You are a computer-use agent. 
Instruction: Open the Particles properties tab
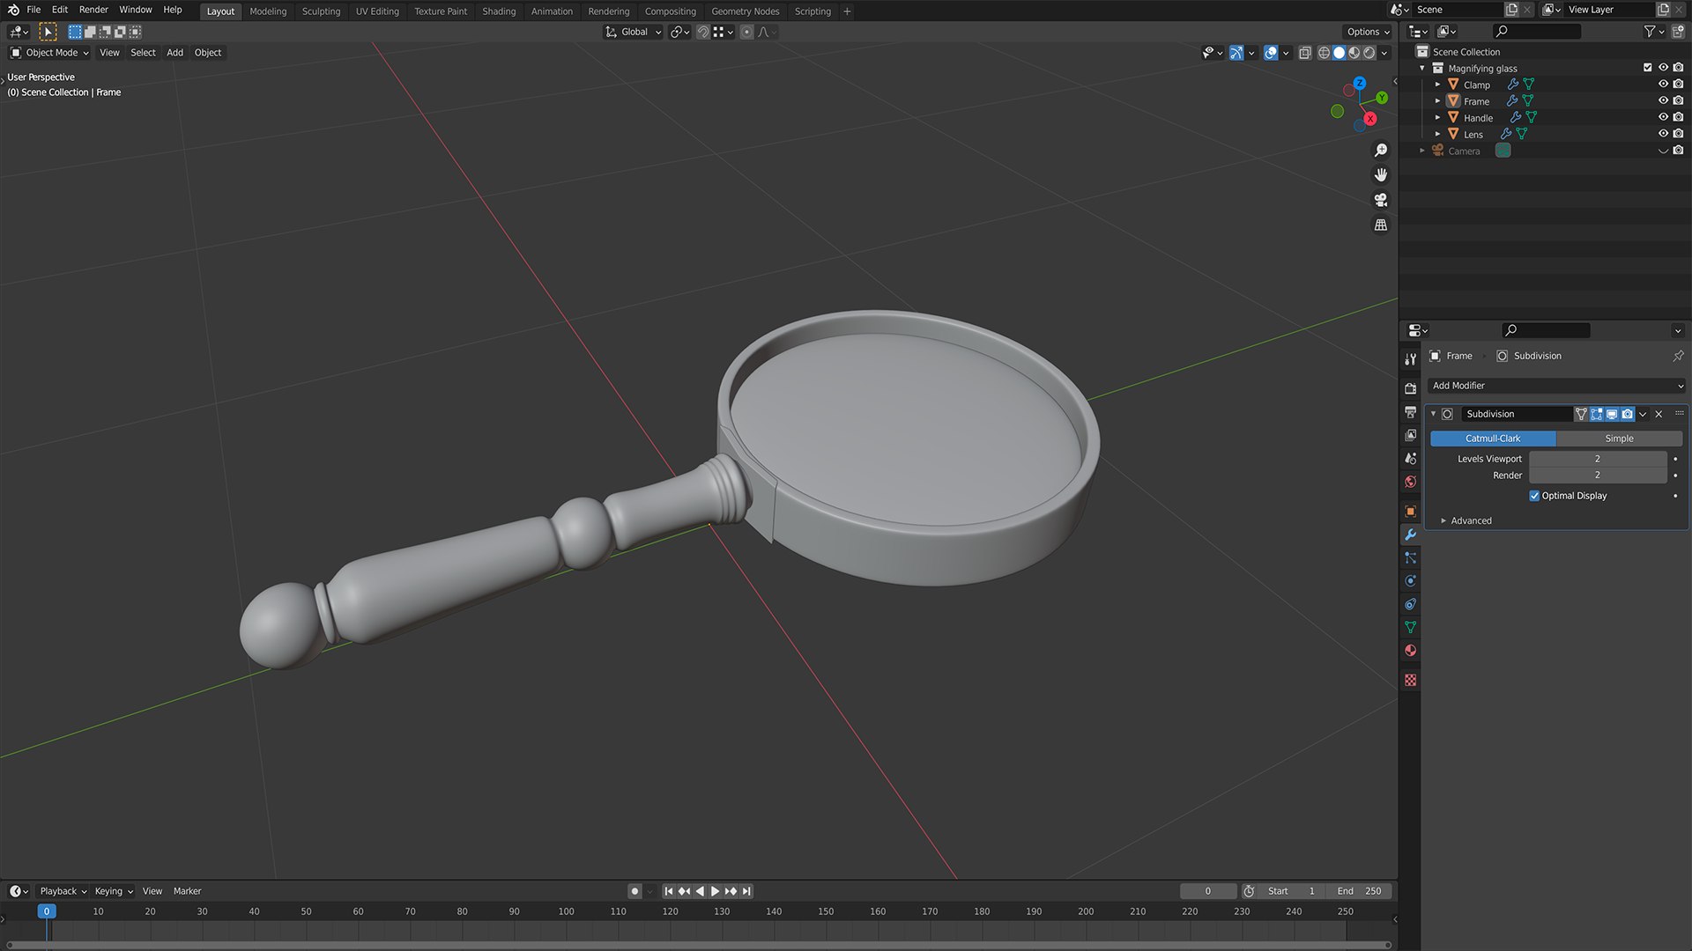[1410, 558]
